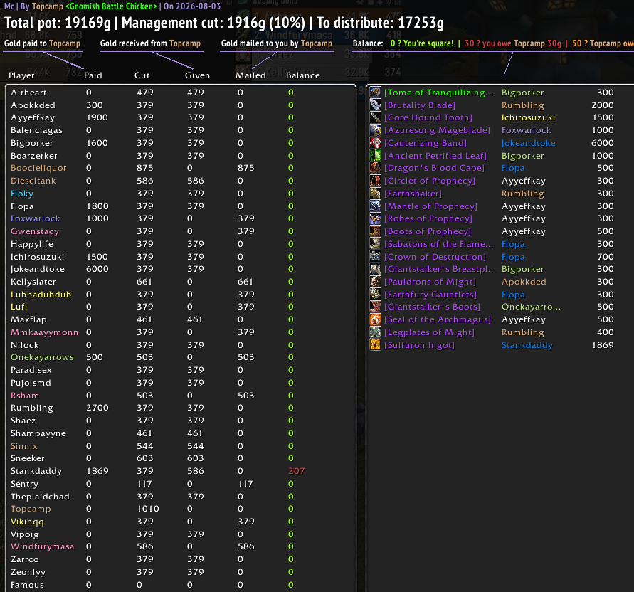Select the Rumbling name in player list

(31, 408)
